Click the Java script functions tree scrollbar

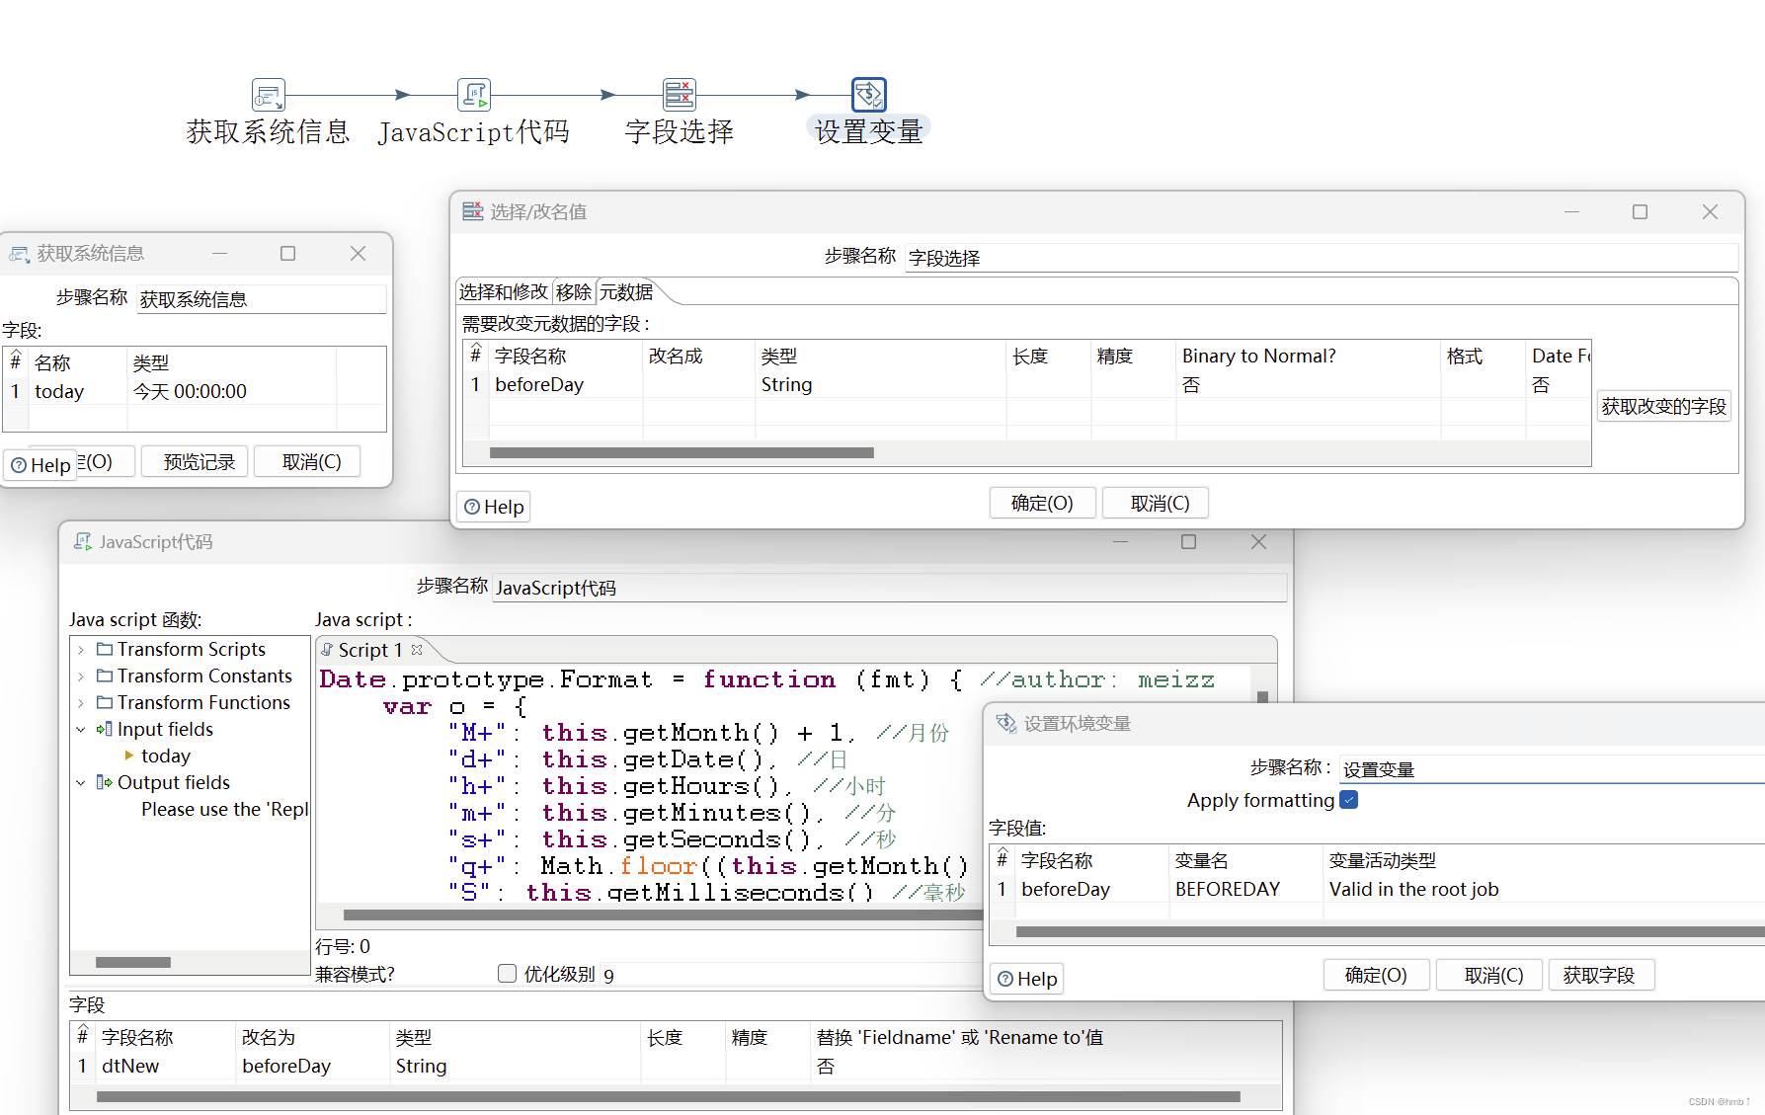[x=133, y=962]
